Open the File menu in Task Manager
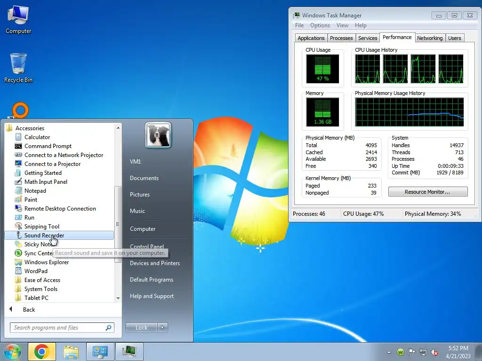The width and height of the screenshot is (482, 361). [x=299, y=25]
